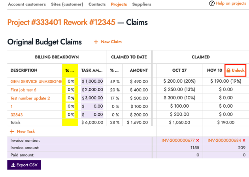Edit task amount field showing $3,000.00
Screen dimensions: 249x177
92,98
